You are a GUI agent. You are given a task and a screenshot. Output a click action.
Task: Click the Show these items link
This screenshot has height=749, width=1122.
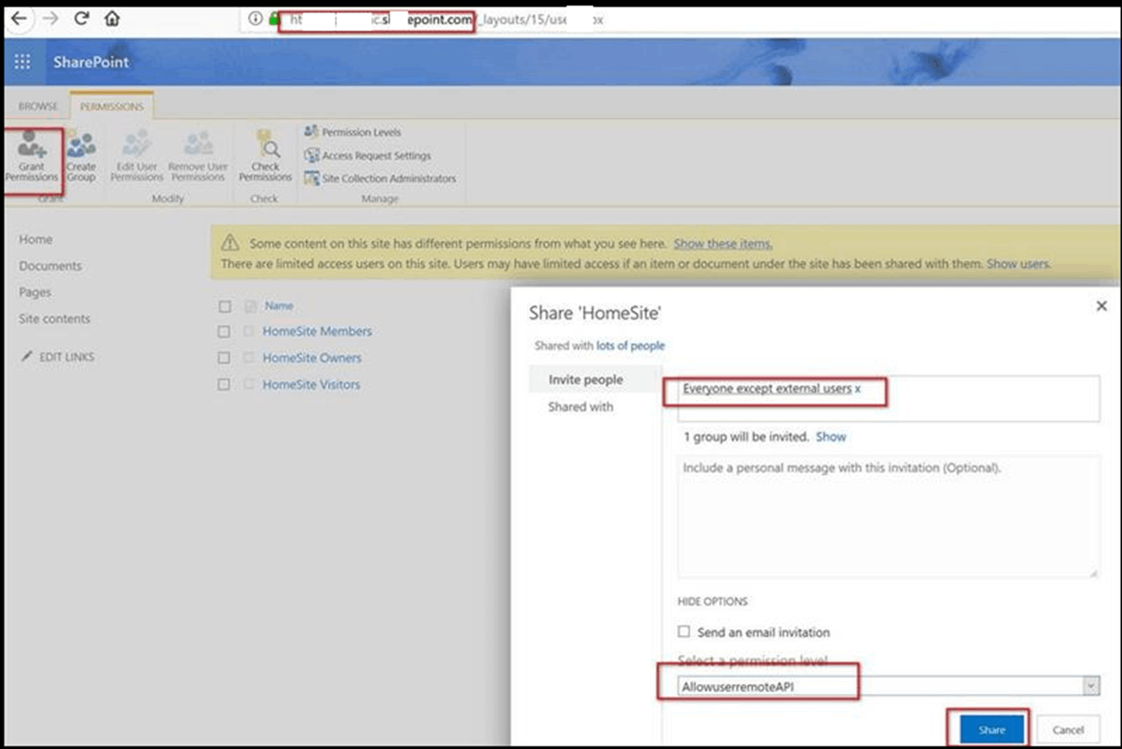click(x=723, y=243)
